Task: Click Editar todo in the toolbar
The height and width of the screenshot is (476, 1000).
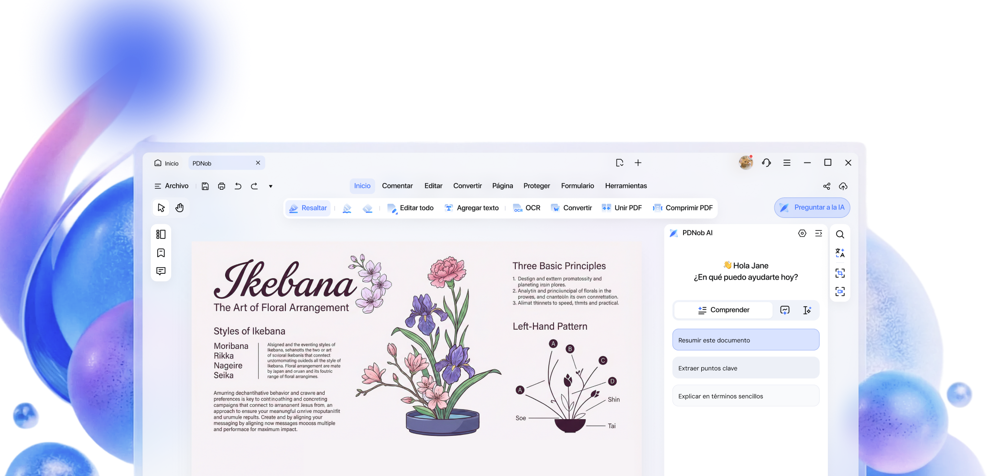Action: pyautogui.click(x=411, y=208)
